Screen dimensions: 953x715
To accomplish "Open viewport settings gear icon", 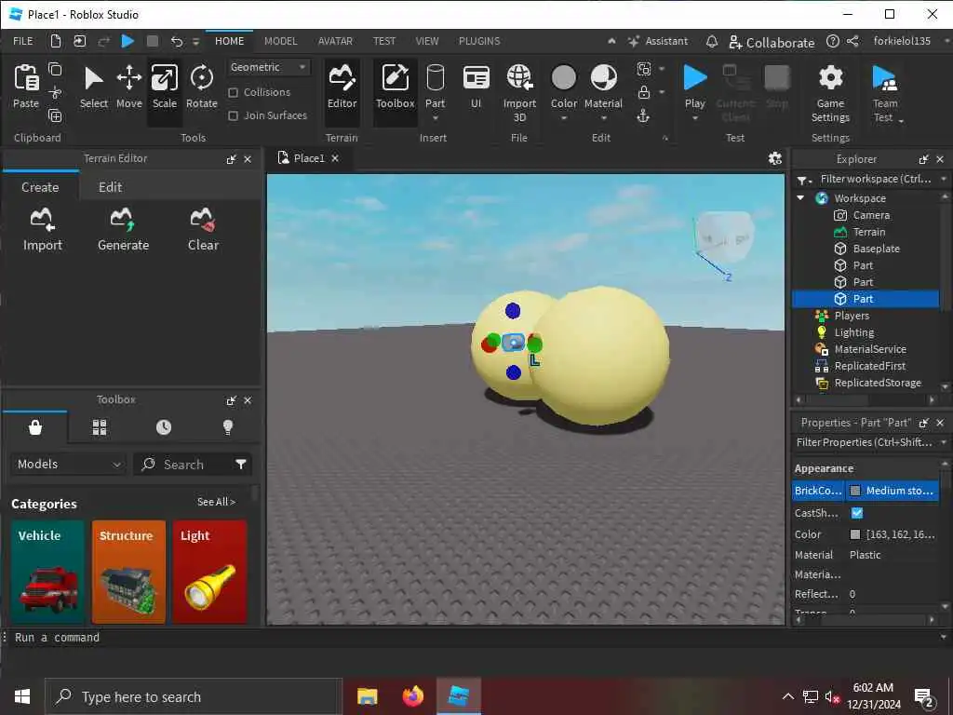I will (775, 158).
